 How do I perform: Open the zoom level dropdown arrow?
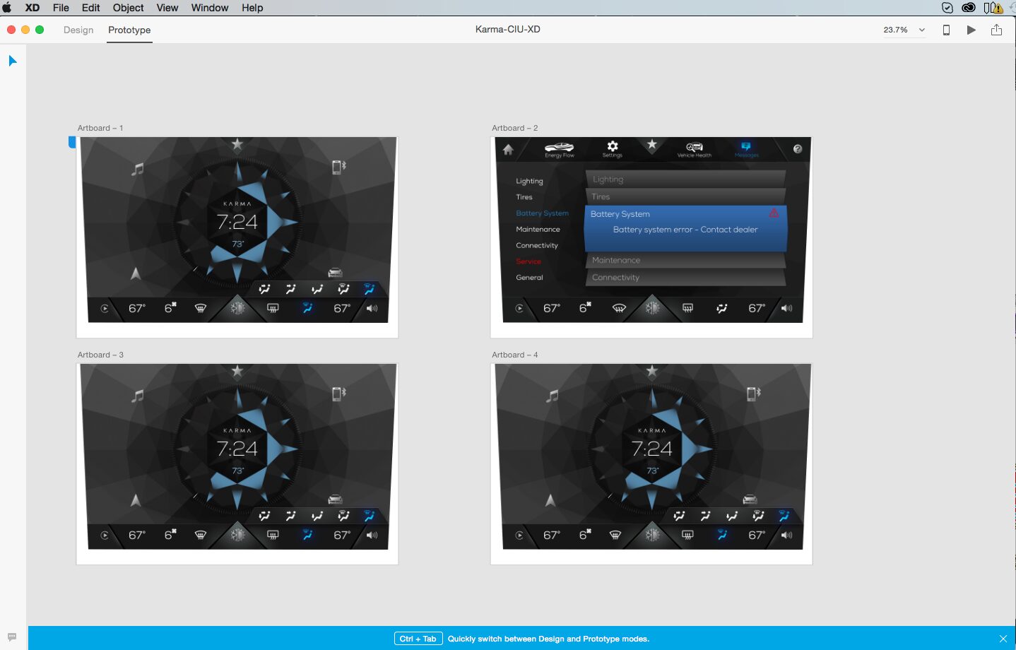coord(922,30)
